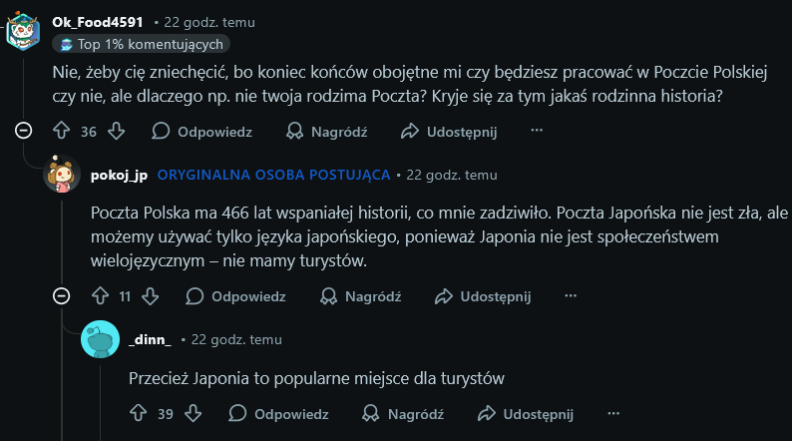Collapse pokoj_jp's reply thread
This screenshot has width=792, height=441.
61,295
